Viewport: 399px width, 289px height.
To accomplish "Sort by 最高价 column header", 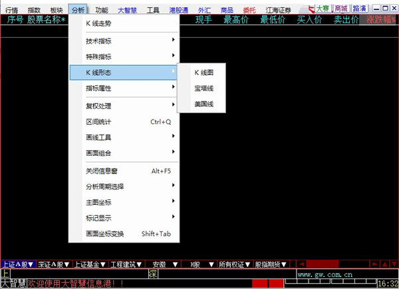I will pos(236,19).
